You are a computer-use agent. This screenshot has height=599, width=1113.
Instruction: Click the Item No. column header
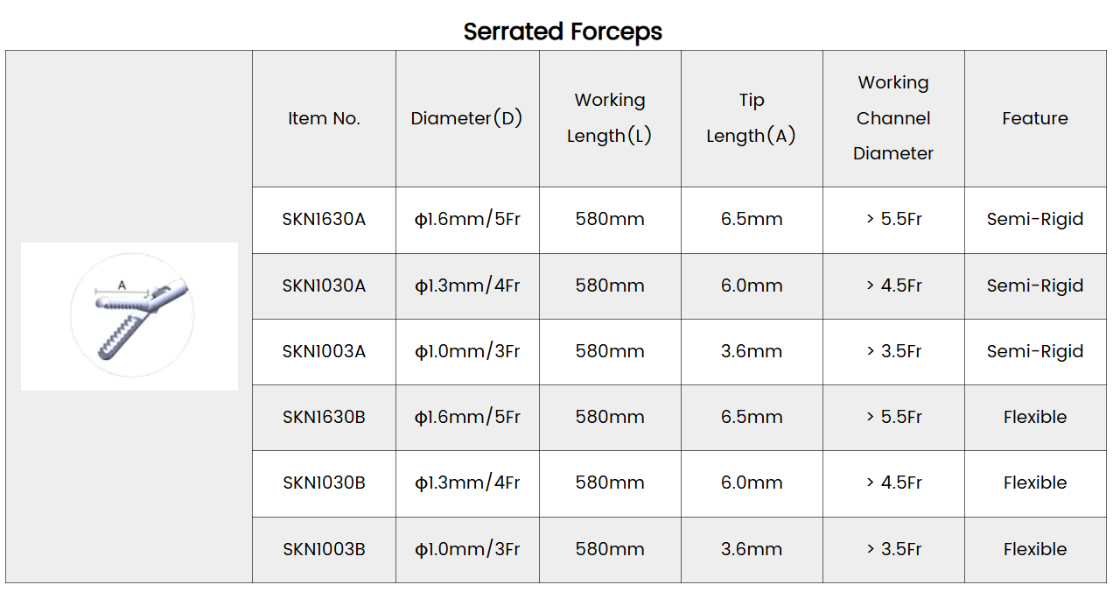pos(325,118)
